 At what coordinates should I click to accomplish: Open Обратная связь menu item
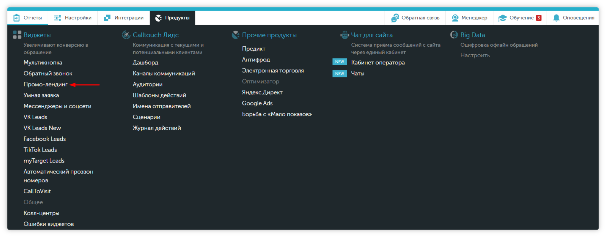coord(415,18)
